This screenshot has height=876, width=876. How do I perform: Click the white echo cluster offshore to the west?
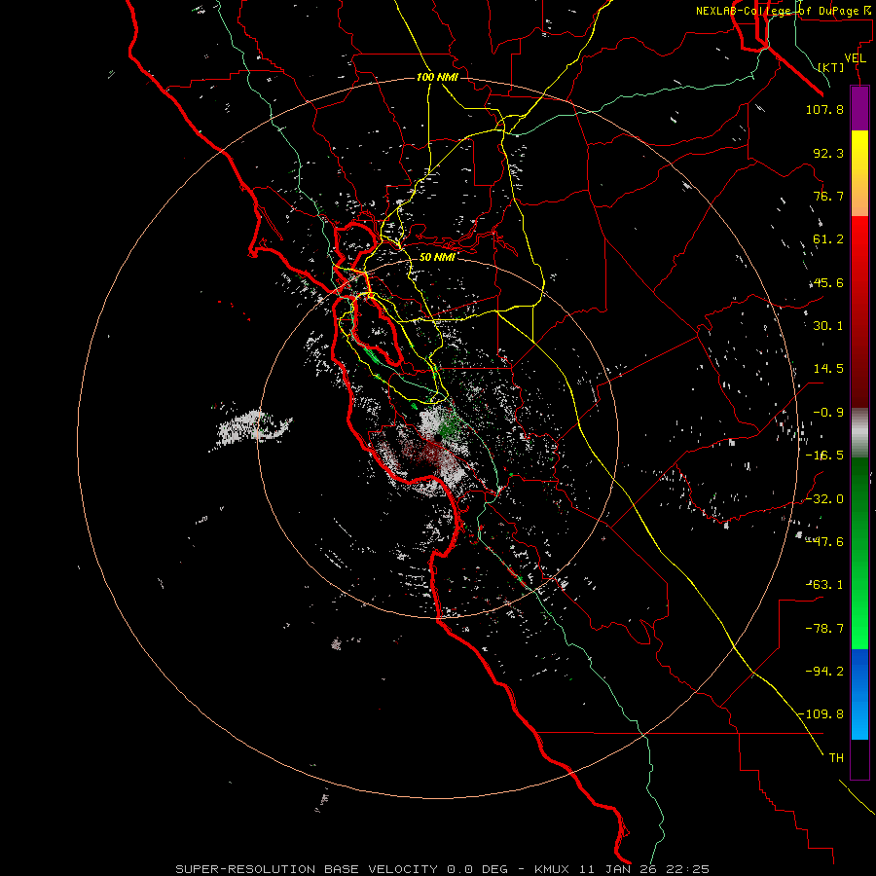[250, 429]
